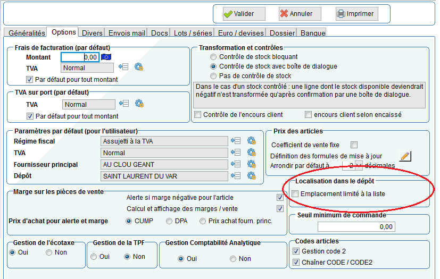The height and width of the screenshot is (279, 440).
Task: Open list icon for Frais de facturation TVA
Action: point(123,67)
